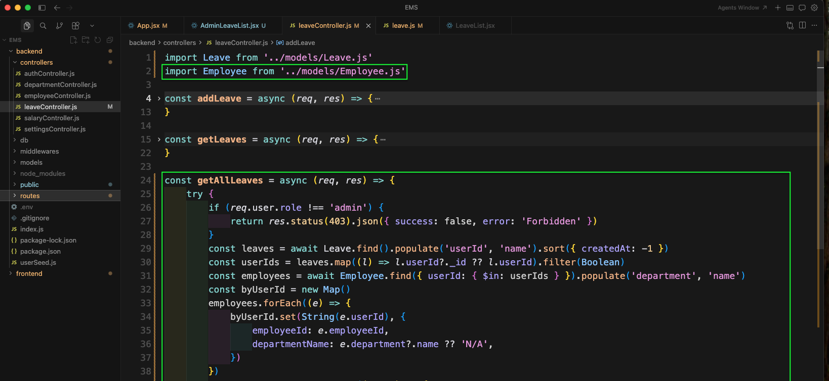Collapse the backend folder
The width and height of the screenshot is (829, 381).
click(11, 51)
